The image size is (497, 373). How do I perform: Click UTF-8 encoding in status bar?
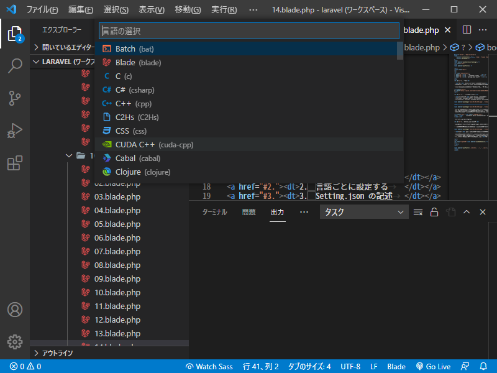click(x=350, y=366)
